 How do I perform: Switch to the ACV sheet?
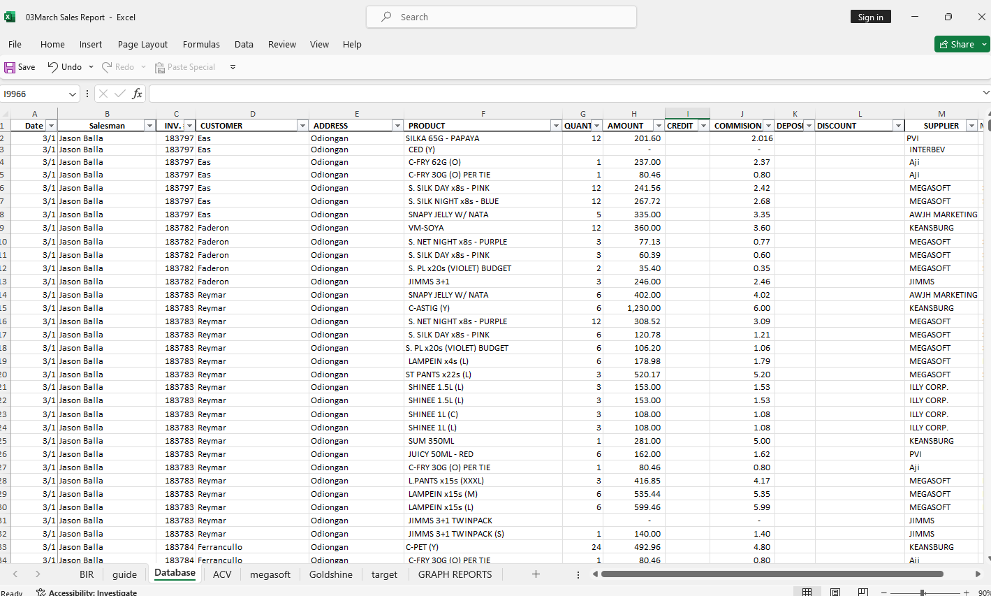point(222,574)
